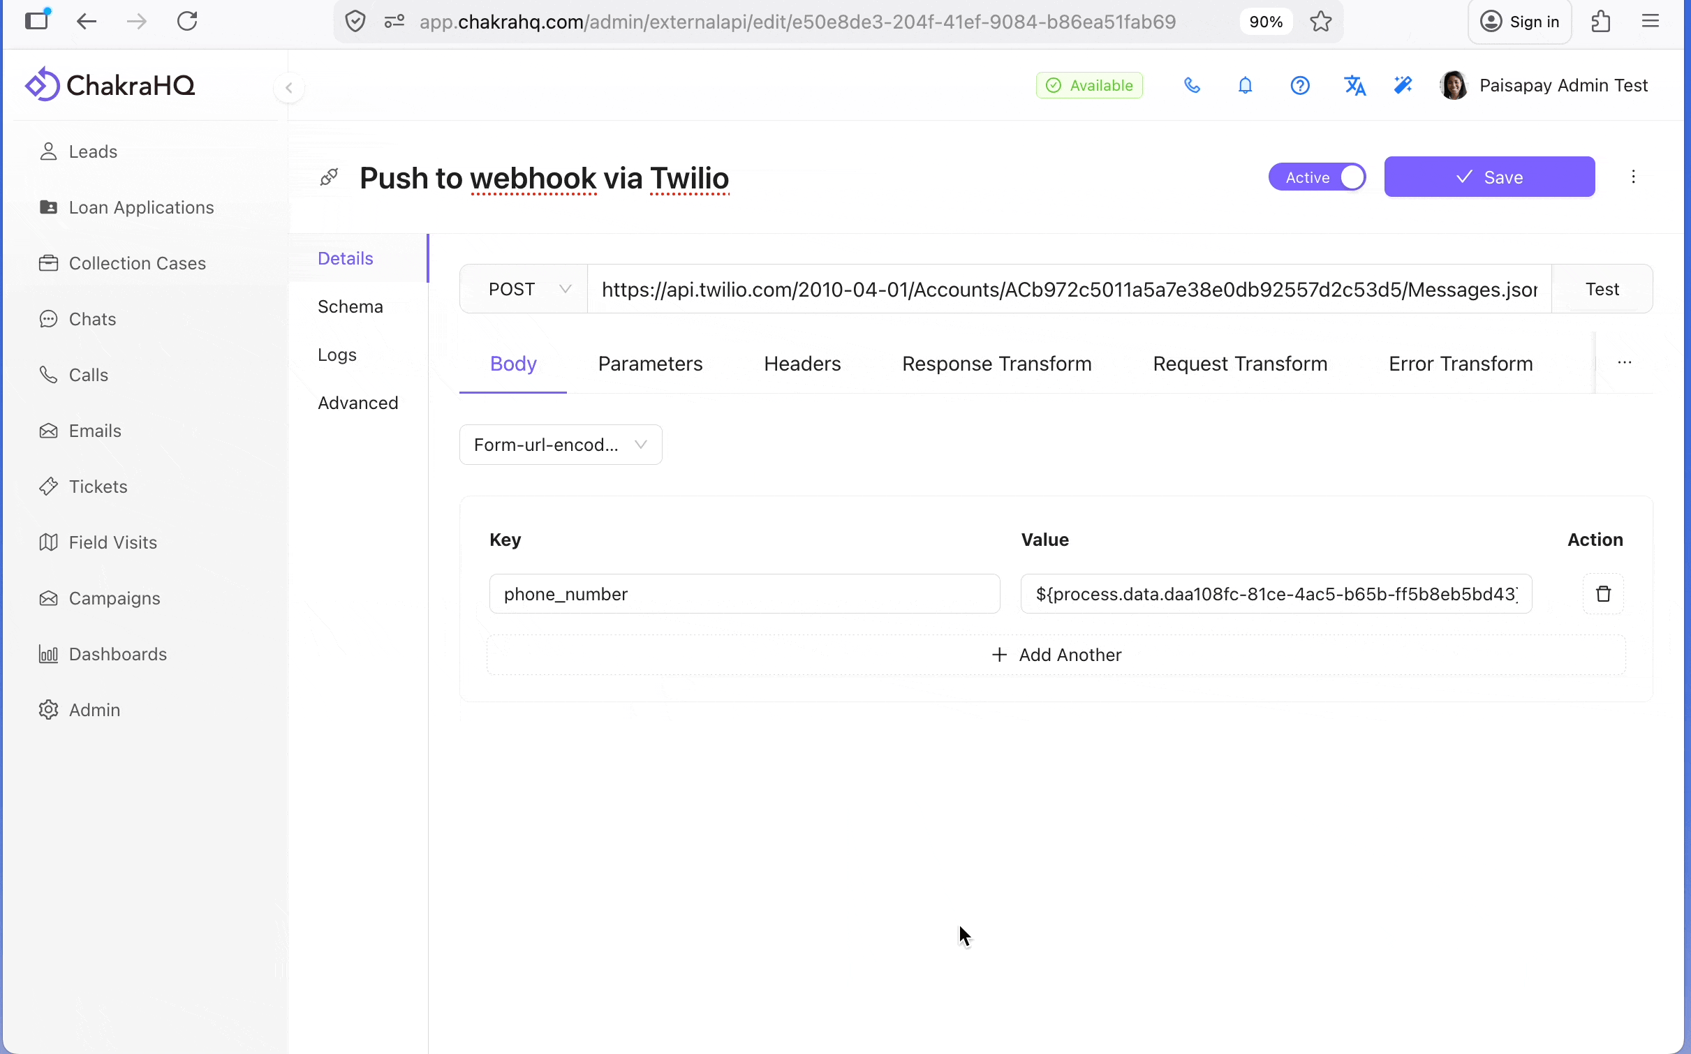Open Dashboards in the sidebar
The width and height of the screenshot is (1691, 1054).
(117, 654)
